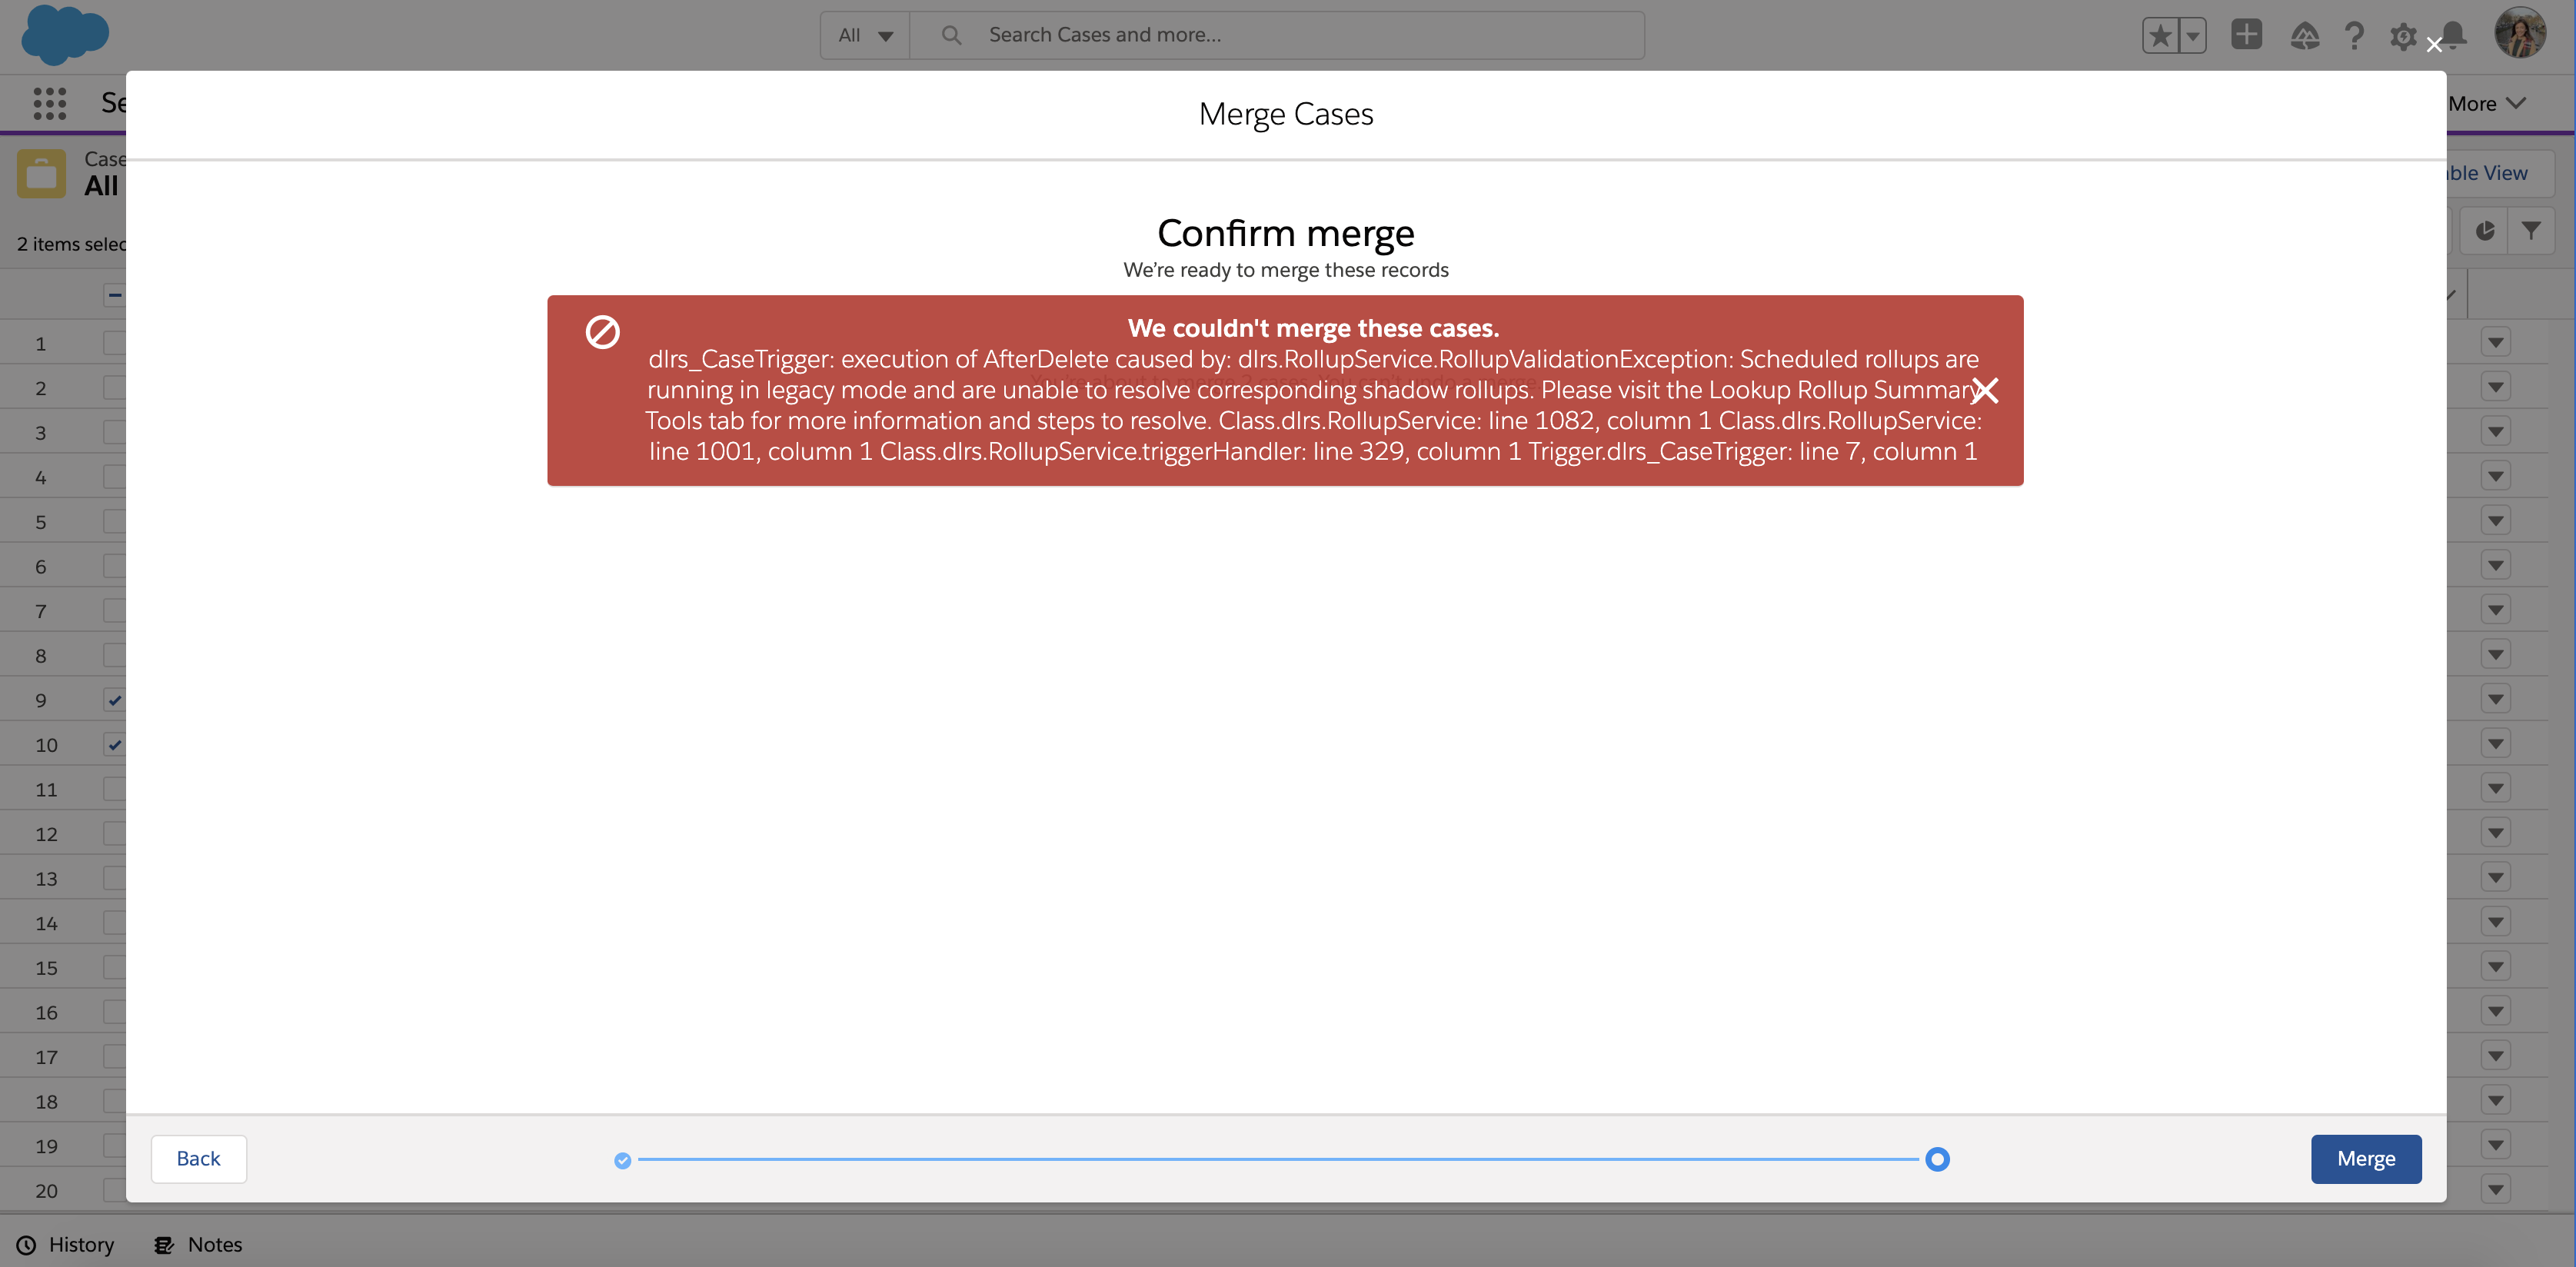This screenshot has width=2576, height=1267.
Task: Click the Merge button
Action: [2365, 1158]
